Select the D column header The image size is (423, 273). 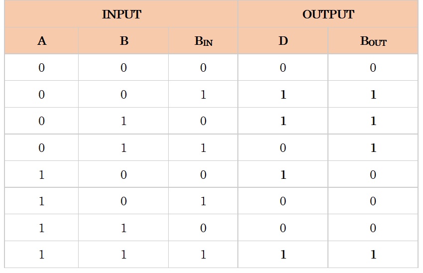point(283,41)
